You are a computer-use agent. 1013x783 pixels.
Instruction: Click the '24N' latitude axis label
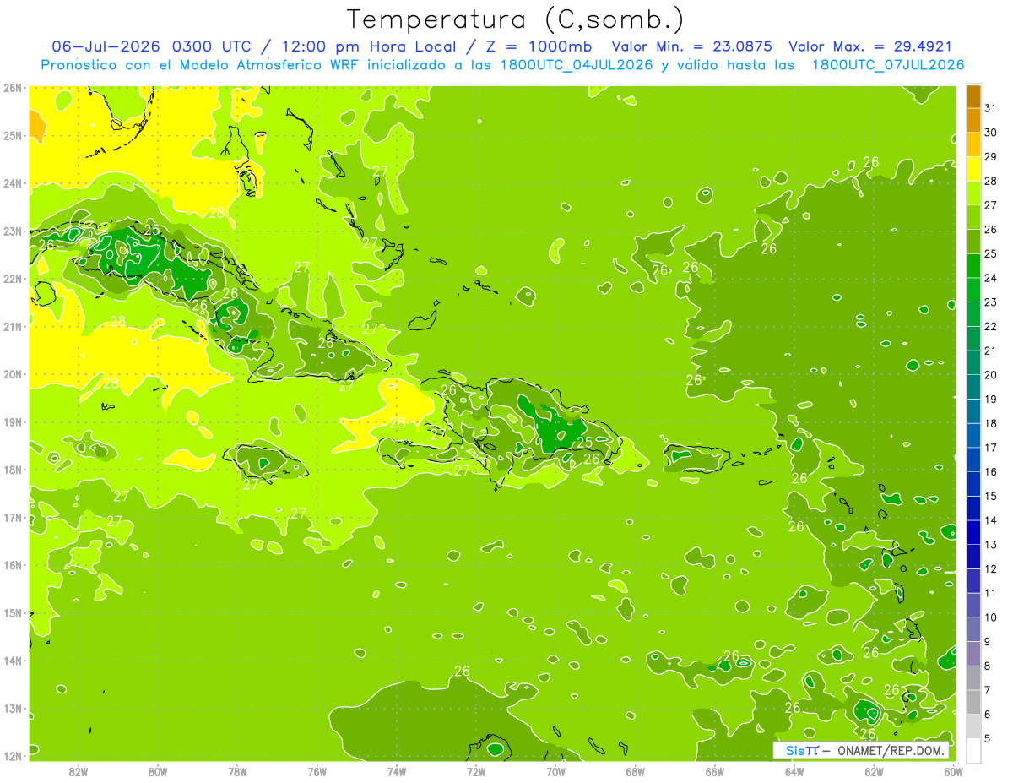pyautogui.click(x=13, y=183)
